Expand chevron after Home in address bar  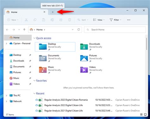(44, 30)
